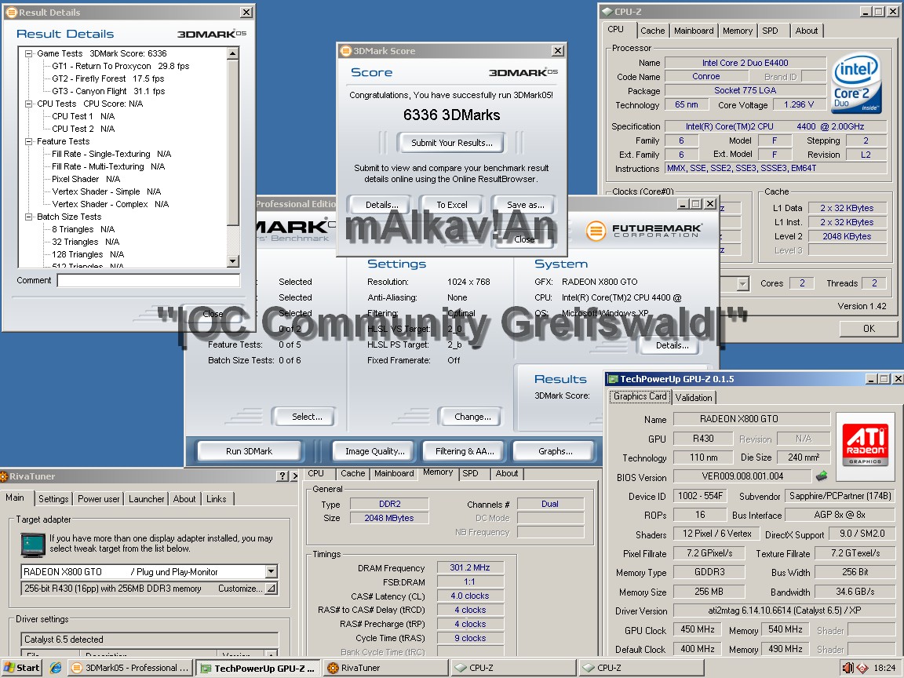The image size is (904, 678).
Task: Select GT1 - Return To Proxycon row
Action: (121, 66)
